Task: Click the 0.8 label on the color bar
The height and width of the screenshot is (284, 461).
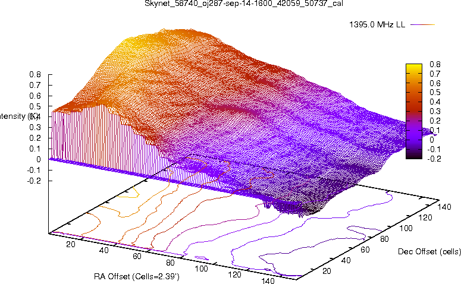Action: pos(435,64)
